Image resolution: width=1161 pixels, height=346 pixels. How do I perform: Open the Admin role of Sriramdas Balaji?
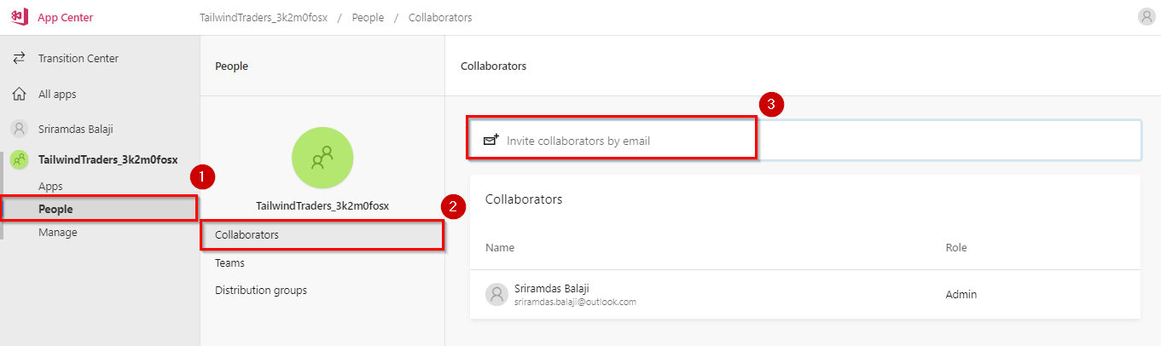pos(961,295)
